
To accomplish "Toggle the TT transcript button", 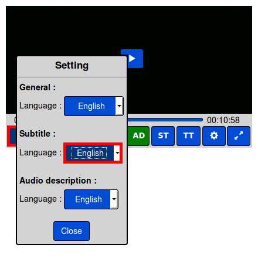I will pos(188,136).
